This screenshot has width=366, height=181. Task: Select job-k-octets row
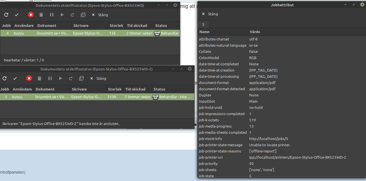(x=282, y=120)
